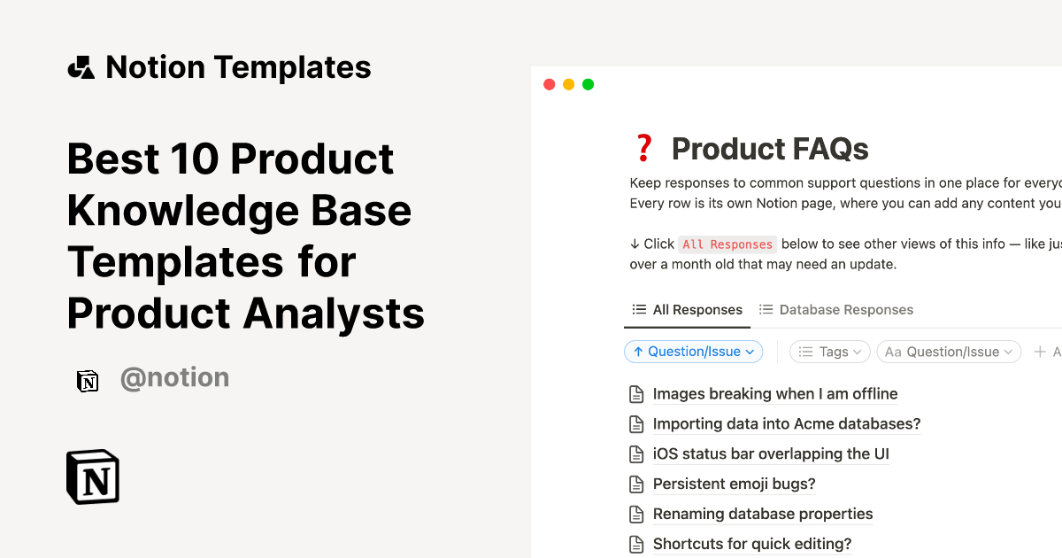Click the Tags list icon in the property pill
This screenshot has height=558, width=1062.
[804, 352]
